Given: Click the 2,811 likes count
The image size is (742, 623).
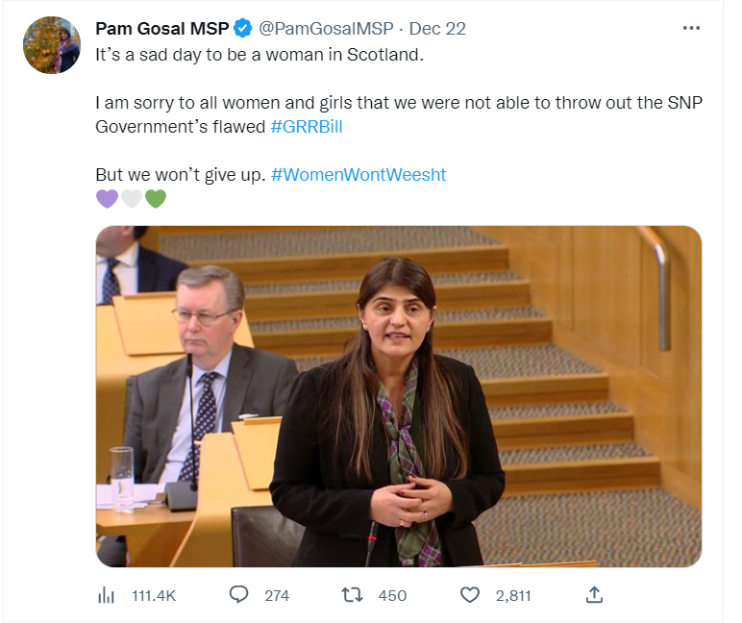Looking at the screenshot, I should [x=513, y=595].
